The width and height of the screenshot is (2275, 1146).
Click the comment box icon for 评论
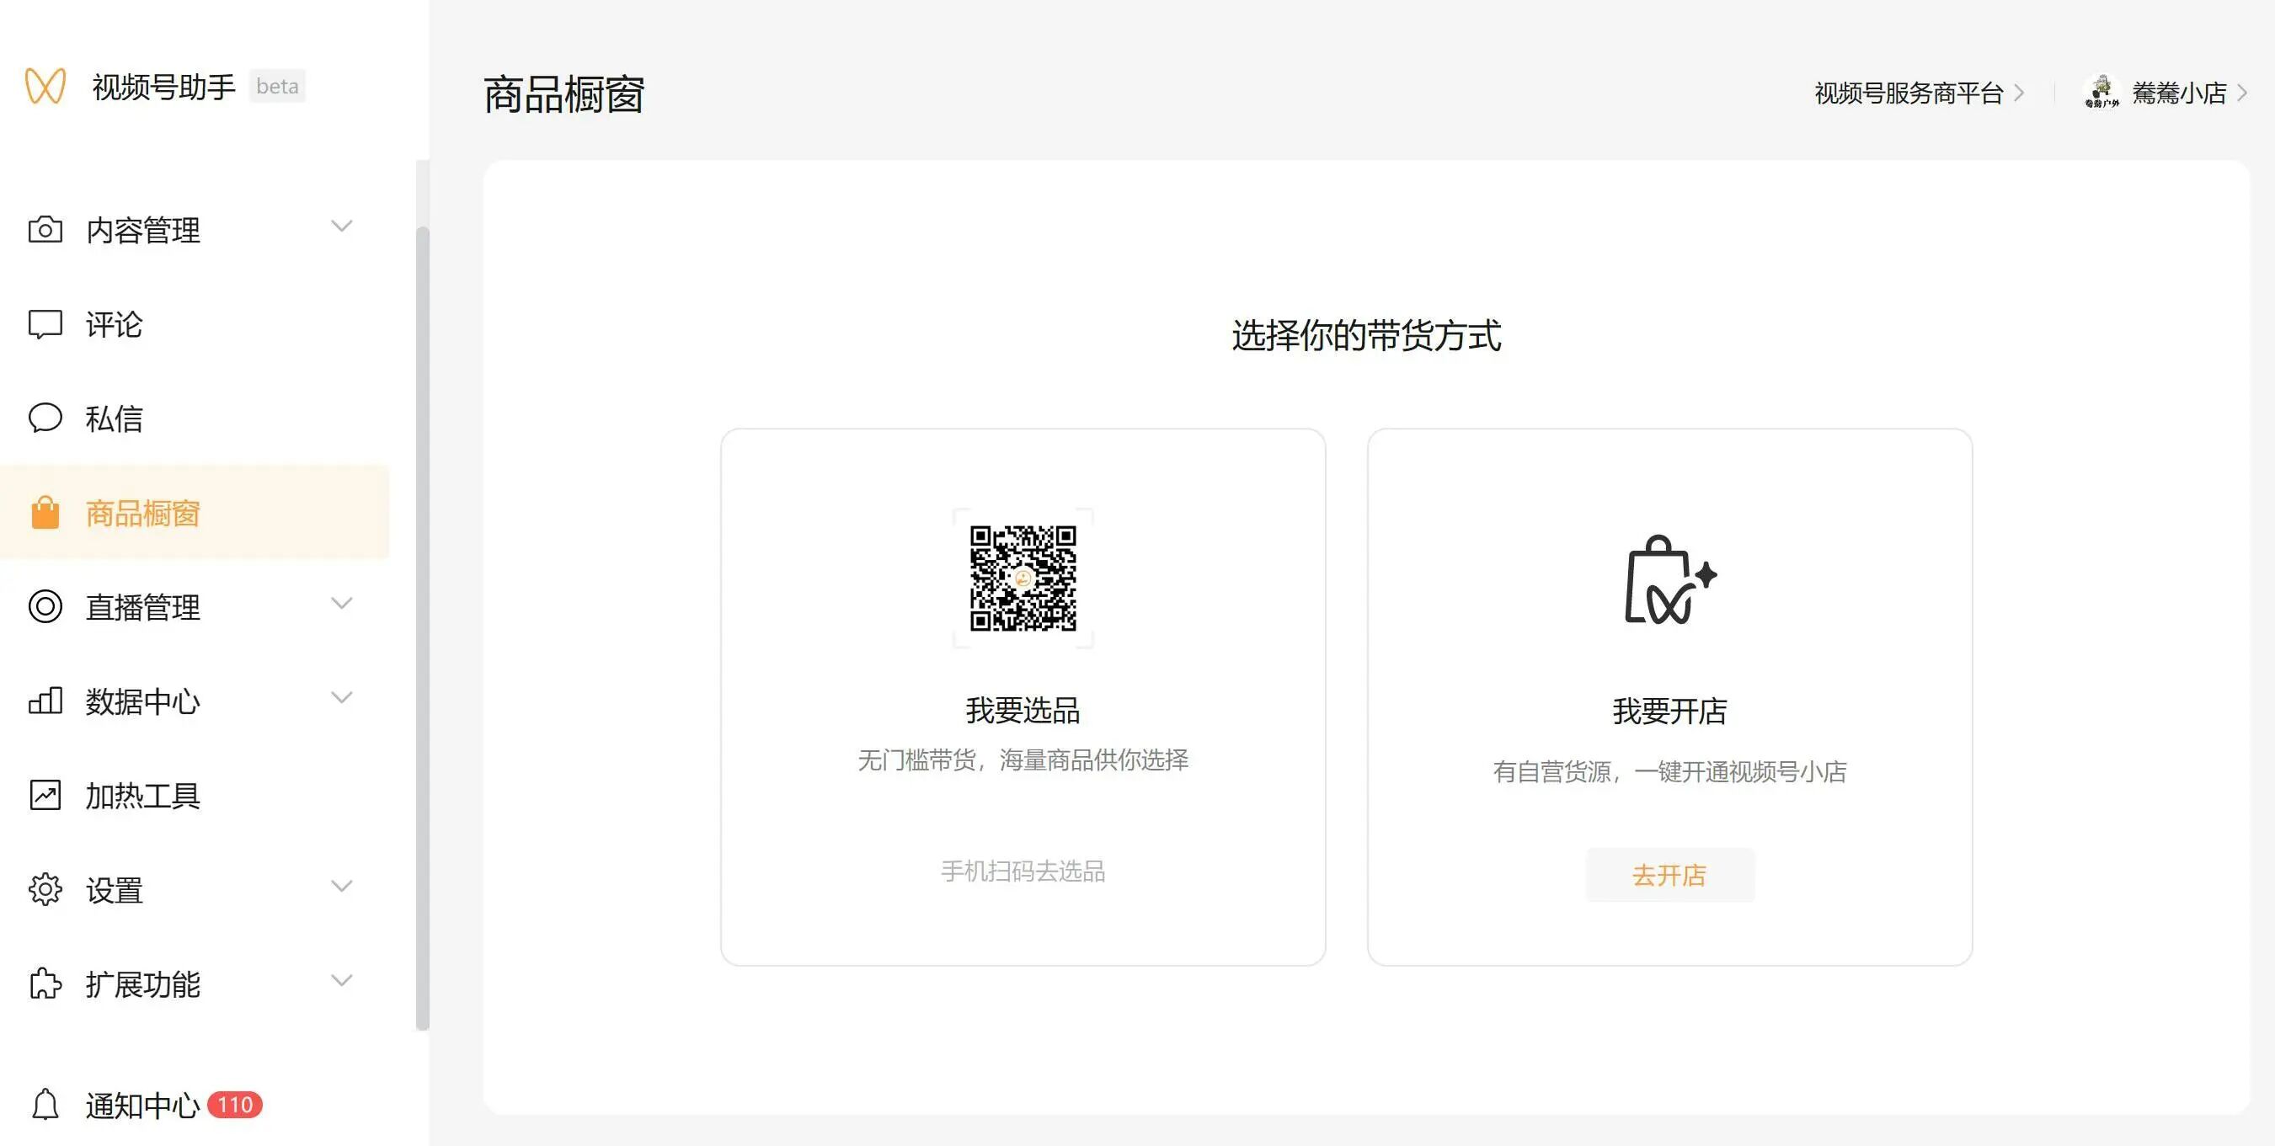[45, 324]
